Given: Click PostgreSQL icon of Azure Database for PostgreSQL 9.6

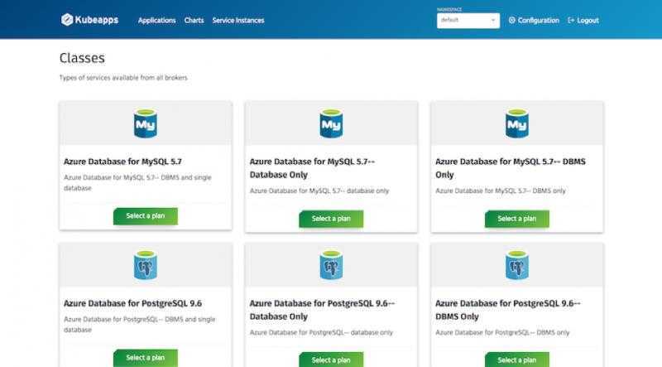Looking at the screenshot, I should pos(146,265).
